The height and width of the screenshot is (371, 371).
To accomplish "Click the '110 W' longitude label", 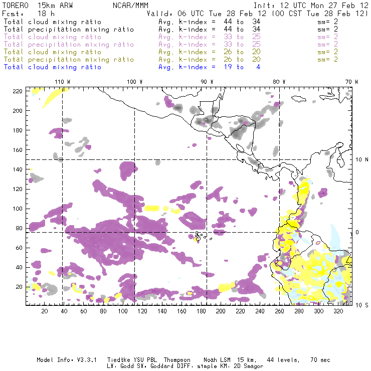I will tap(63, 82).
